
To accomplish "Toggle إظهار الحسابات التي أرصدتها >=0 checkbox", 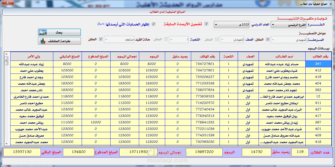I will [x=153, y=24].
